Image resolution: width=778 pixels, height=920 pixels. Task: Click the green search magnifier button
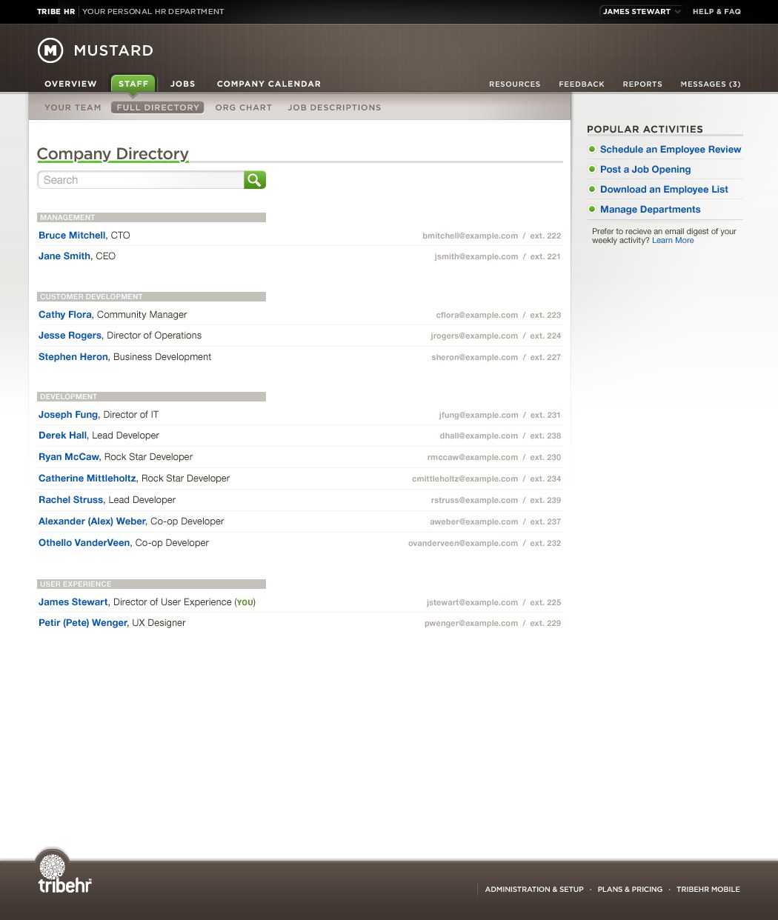tap(255, 179)
